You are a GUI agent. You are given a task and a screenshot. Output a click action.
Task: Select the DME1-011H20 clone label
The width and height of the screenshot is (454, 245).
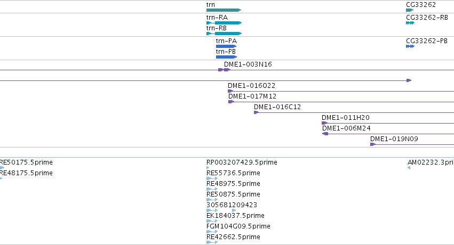[345, 118]
